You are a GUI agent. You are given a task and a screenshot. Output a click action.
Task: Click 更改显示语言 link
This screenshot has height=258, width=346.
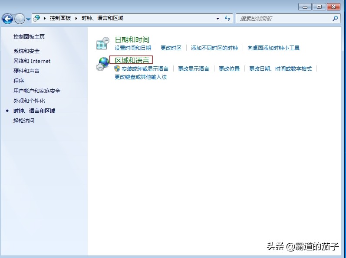pos(194,69)
